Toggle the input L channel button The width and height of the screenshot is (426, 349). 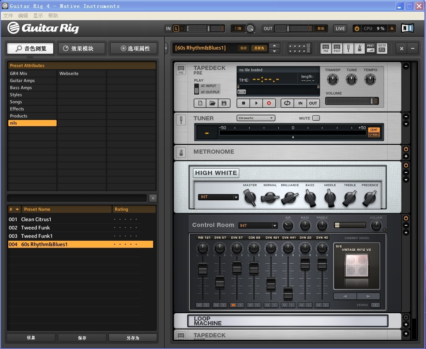pyautogui.click(x=176, y=28)
